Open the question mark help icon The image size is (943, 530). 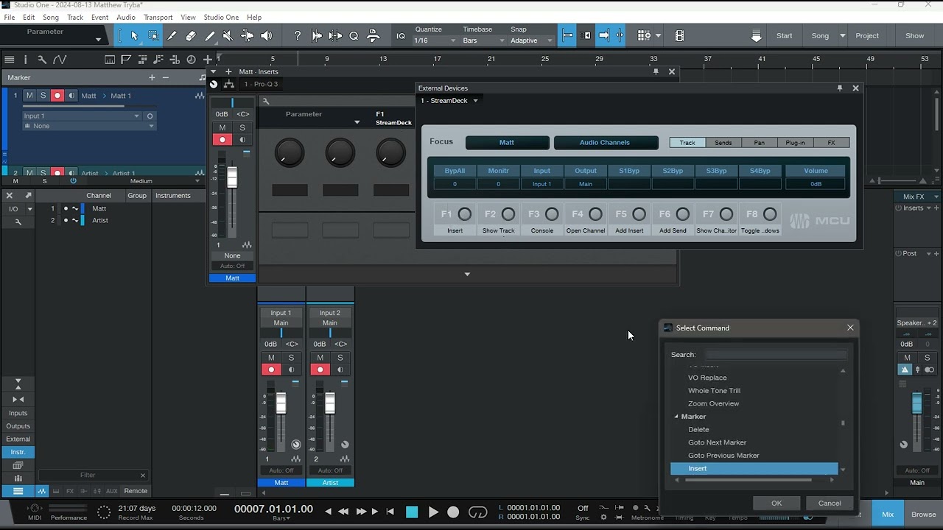[x=297, y=35]
